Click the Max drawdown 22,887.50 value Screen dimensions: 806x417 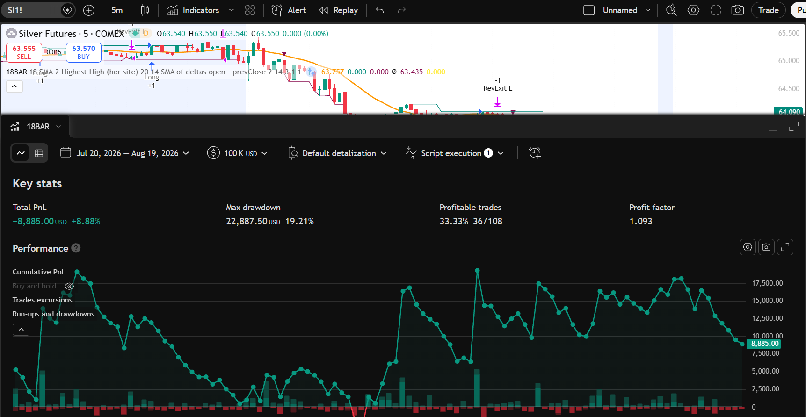click(x=253, y=221)
